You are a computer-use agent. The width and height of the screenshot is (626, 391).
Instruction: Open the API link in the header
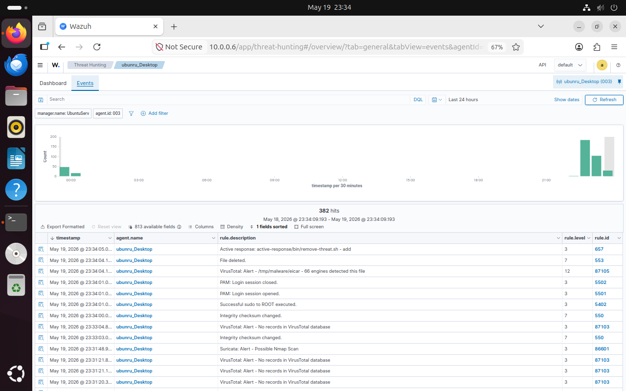pyautogui.click(x=542, y=65)
